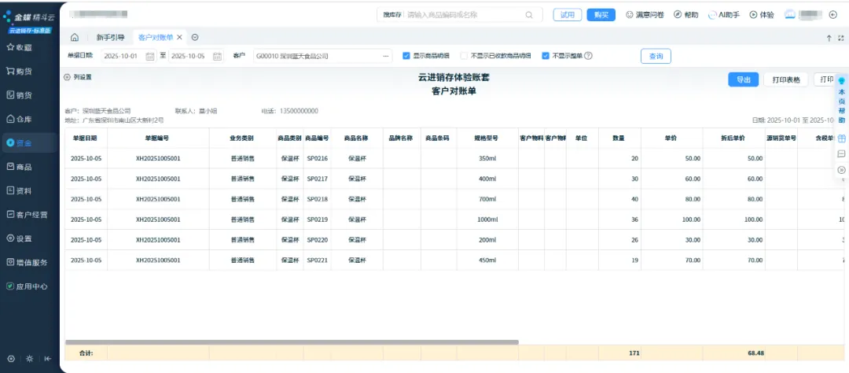Switch to 新手引导 tab
Viewport: 849px width, 373px height.
[x=110, y=37]
